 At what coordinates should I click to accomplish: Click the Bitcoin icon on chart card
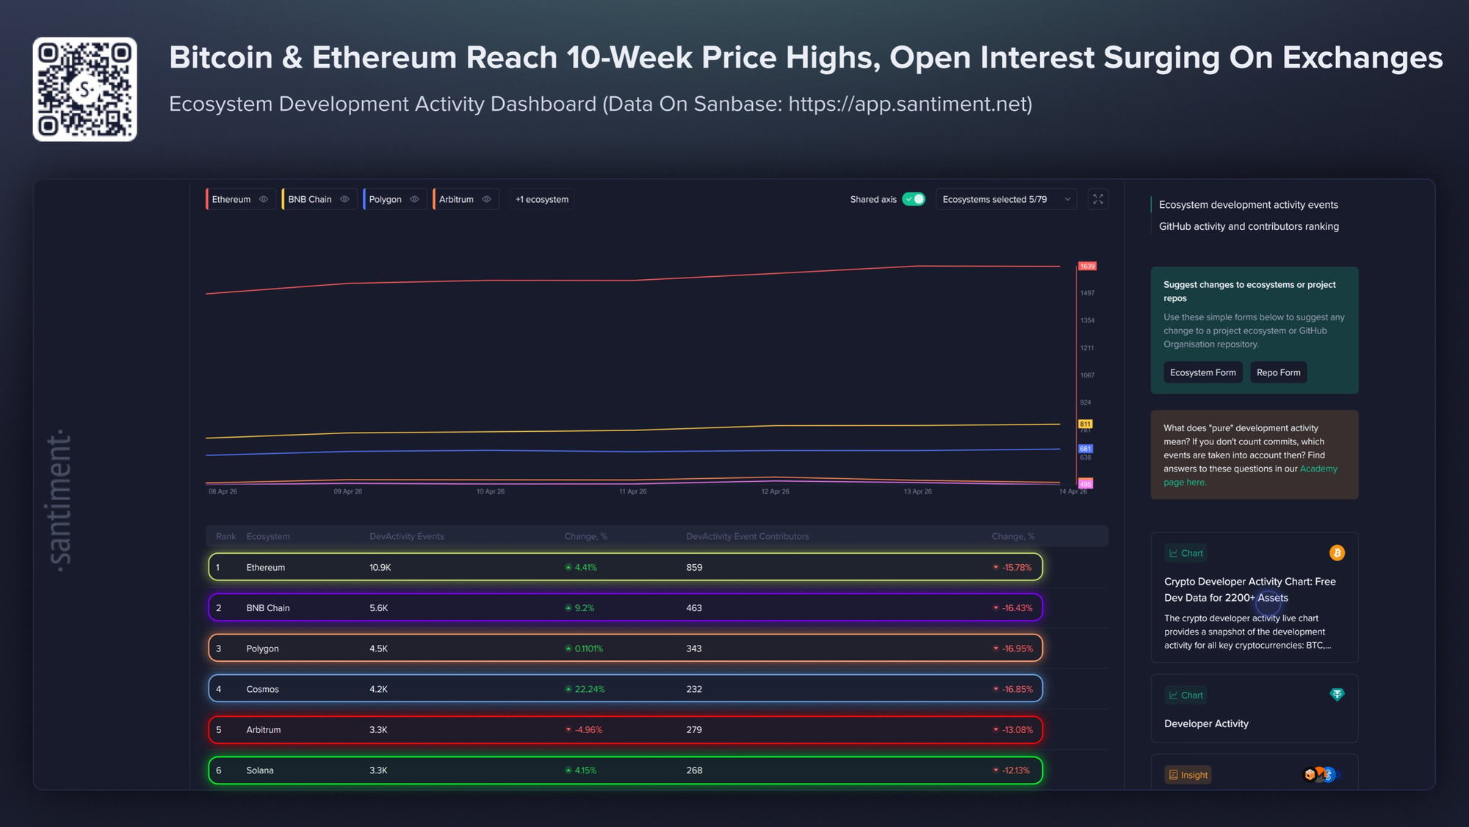coord(1337,553)
